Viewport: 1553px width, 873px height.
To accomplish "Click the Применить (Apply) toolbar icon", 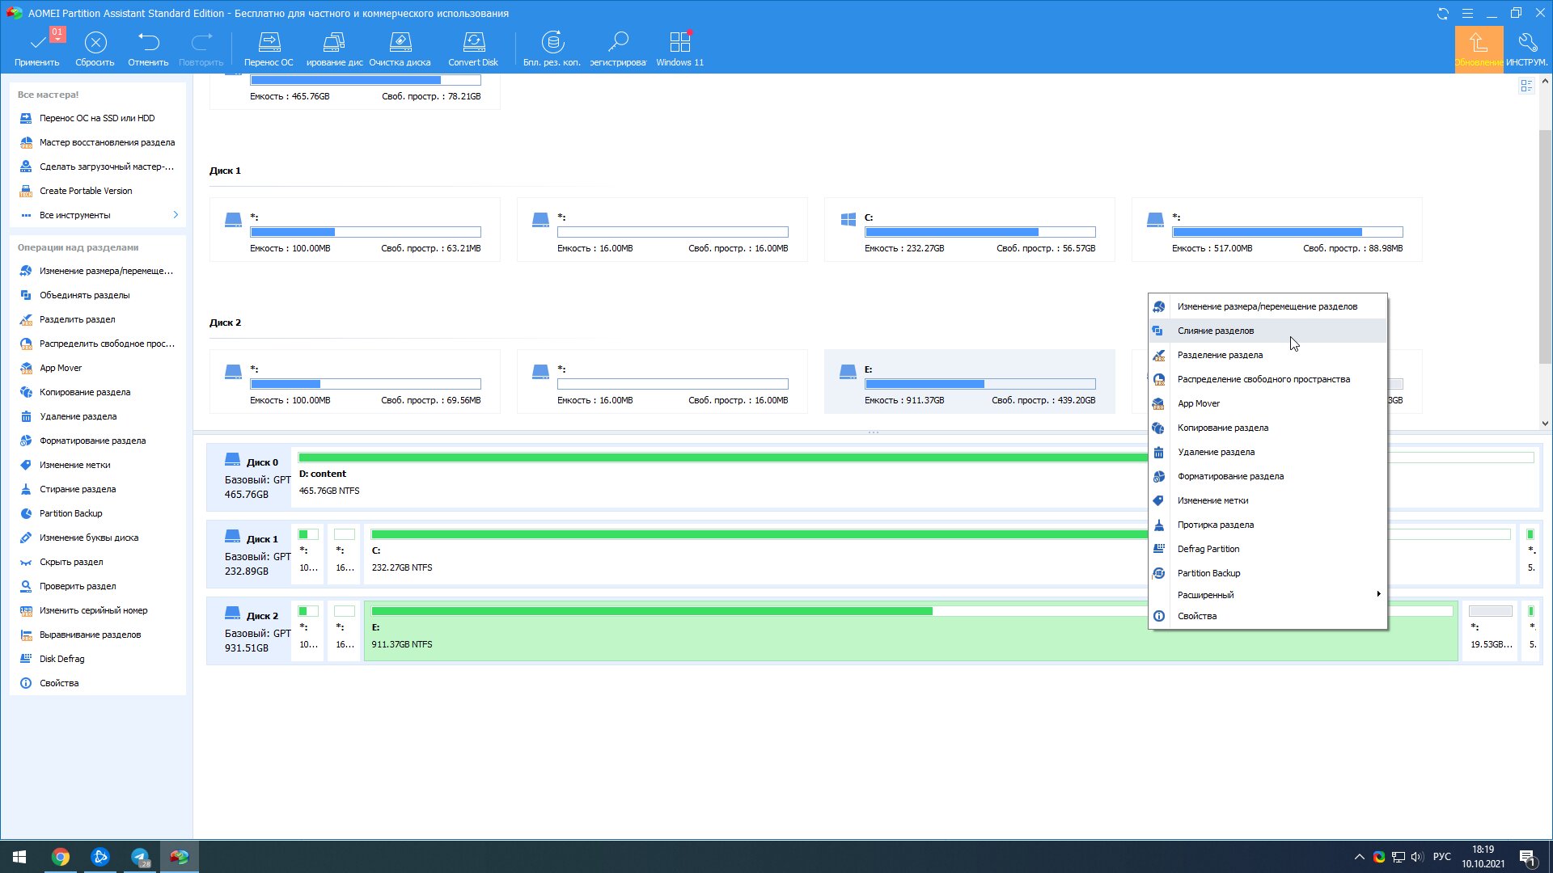I will click(x=37, y=48).
